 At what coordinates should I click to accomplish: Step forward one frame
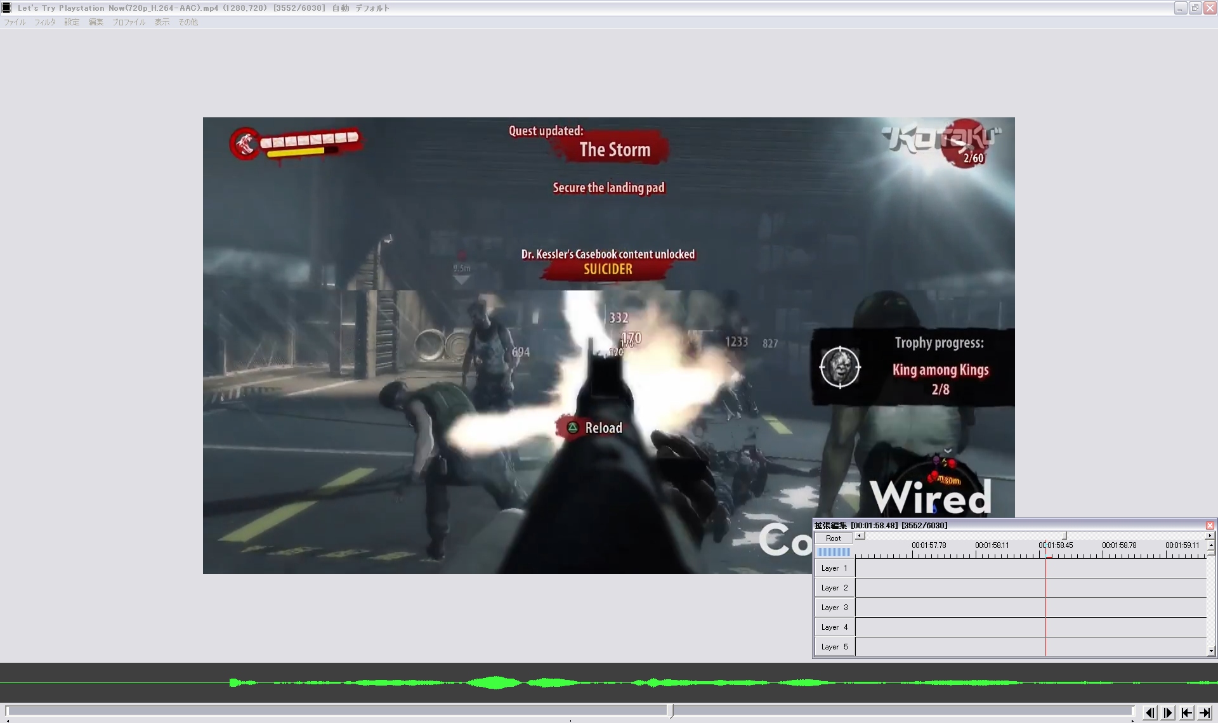(1168, 713)
